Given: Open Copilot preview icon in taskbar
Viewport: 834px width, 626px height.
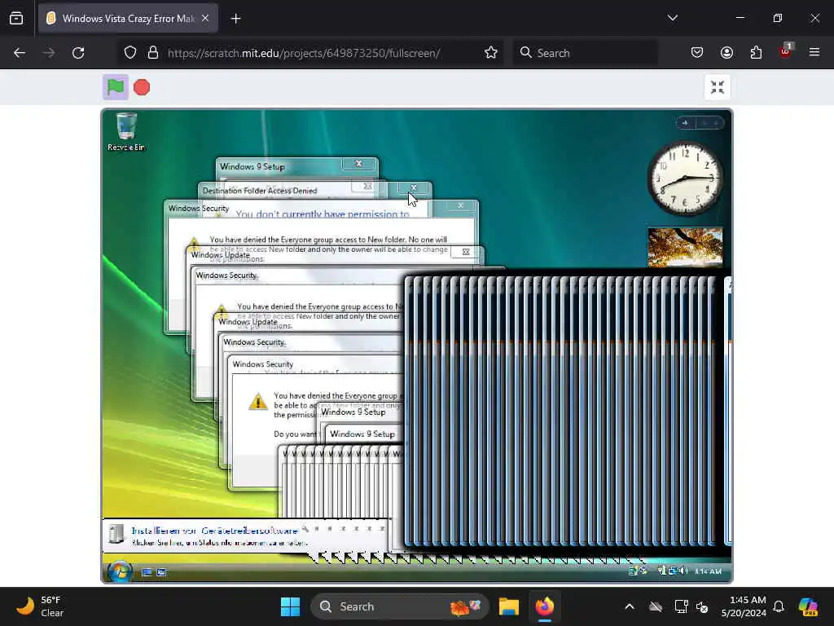Looking at the screenshot, I should (x=808, y=606).
